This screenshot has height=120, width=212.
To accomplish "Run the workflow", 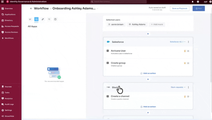I will [x=198, y=8].
